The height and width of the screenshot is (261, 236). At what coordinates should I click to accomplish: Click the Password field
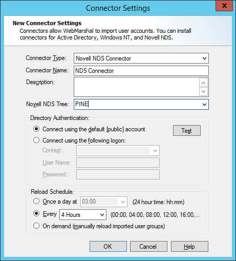(118, 174)
